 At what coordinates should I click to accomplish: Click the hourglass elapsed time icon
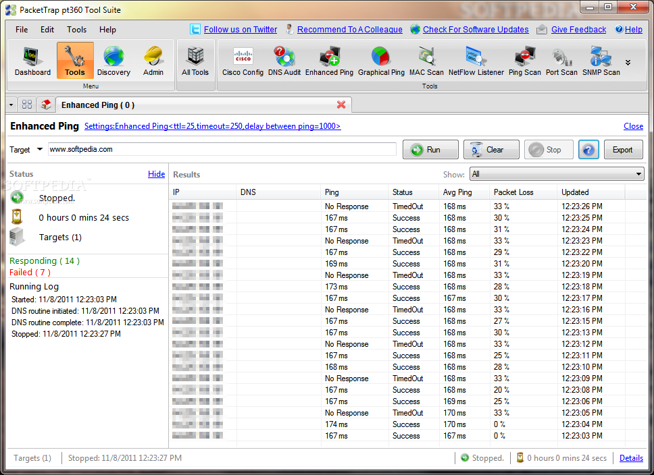coord(17,217)
